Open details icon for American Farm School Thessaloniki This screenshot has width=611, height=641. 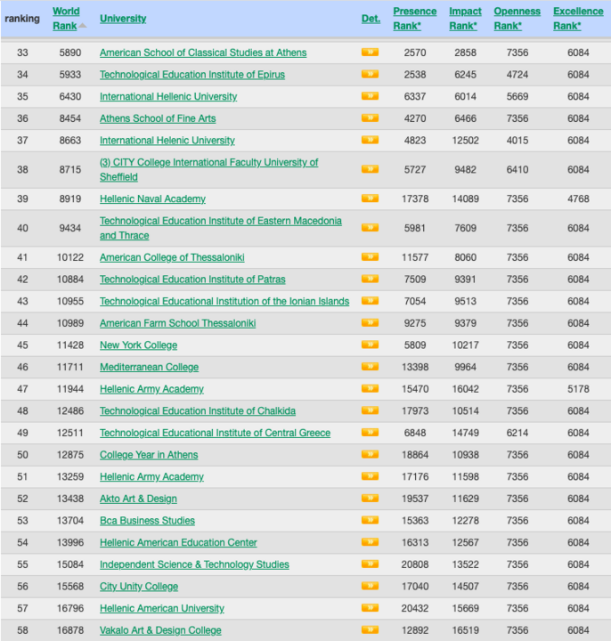click(370, 323)
